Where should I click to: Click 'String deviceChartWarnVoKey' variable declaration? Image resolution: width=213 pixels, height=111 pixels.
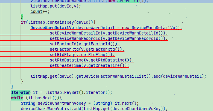[x=53, y=103]
